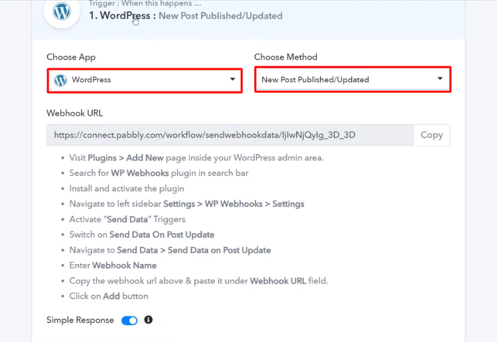Screen dimensions: 497x342
Task: Click the 'Choose App' label
Action: coord(71,57)
